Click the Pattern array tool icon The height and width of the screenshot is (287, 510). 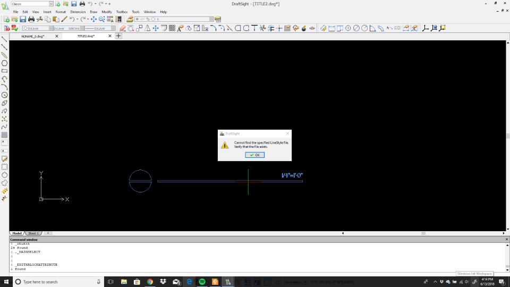pos(172,28)
